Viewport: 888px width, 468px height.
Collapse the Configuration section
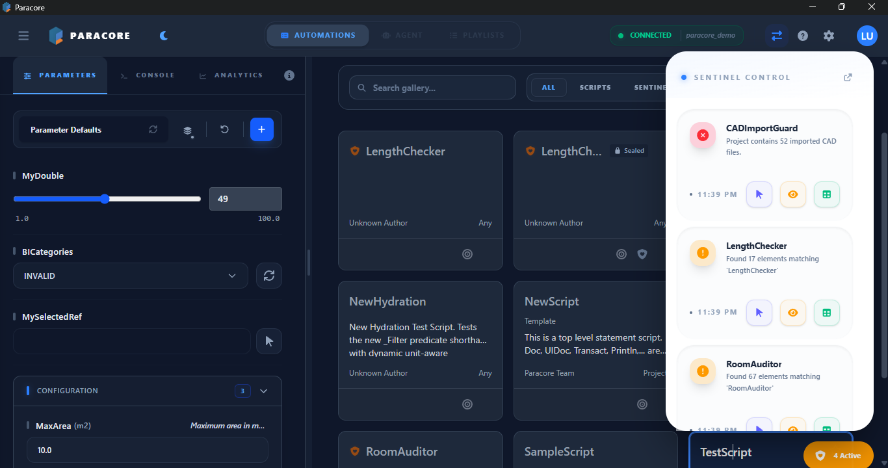coord(263,391)
